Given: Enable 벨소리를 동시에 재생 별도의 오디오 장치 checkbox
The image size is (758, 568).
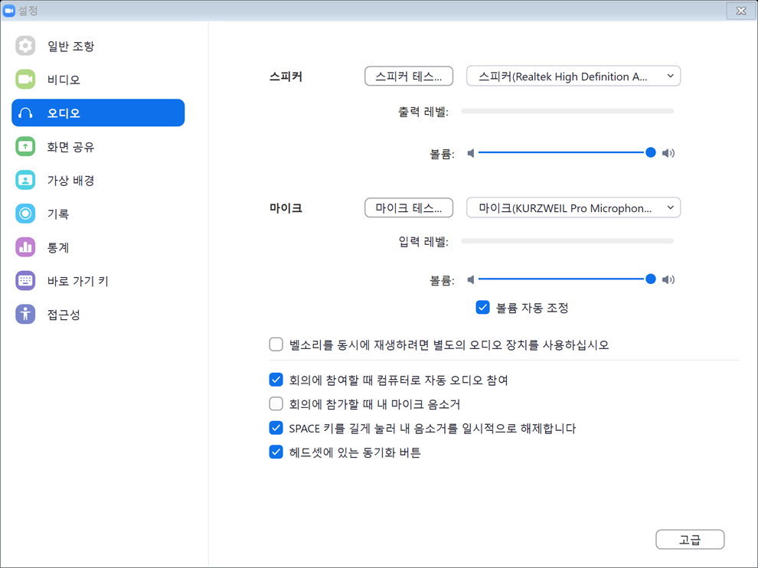Looking at the screenshot, I should click(276, 344).
